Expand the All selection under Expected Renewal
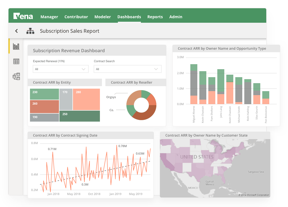288x207 pixels. point(60,69)
